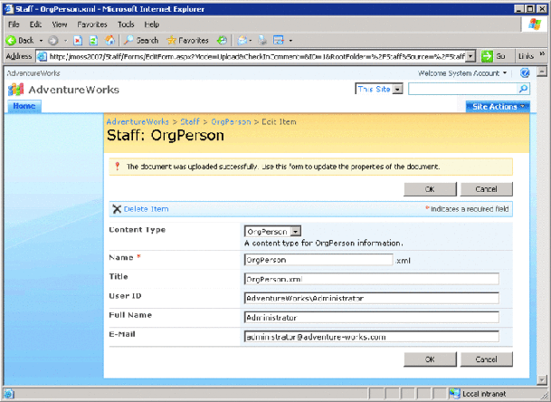Open the View menu

click(x=60, y=24)
